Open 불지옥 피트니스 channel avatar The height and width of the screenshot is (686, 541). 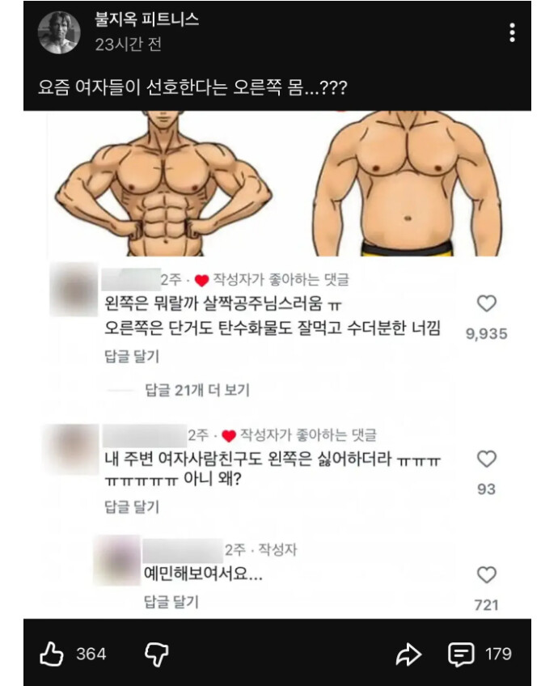(x=59, y=32)
